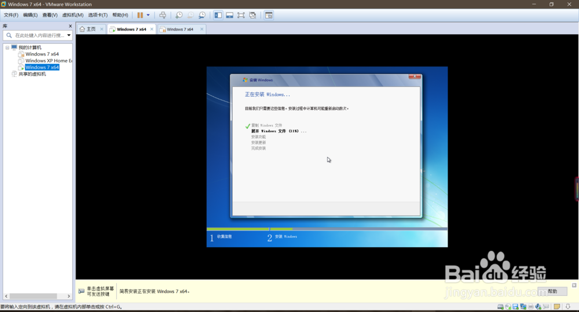Click the library horizontal scrollbar thumb

[33, 296]
